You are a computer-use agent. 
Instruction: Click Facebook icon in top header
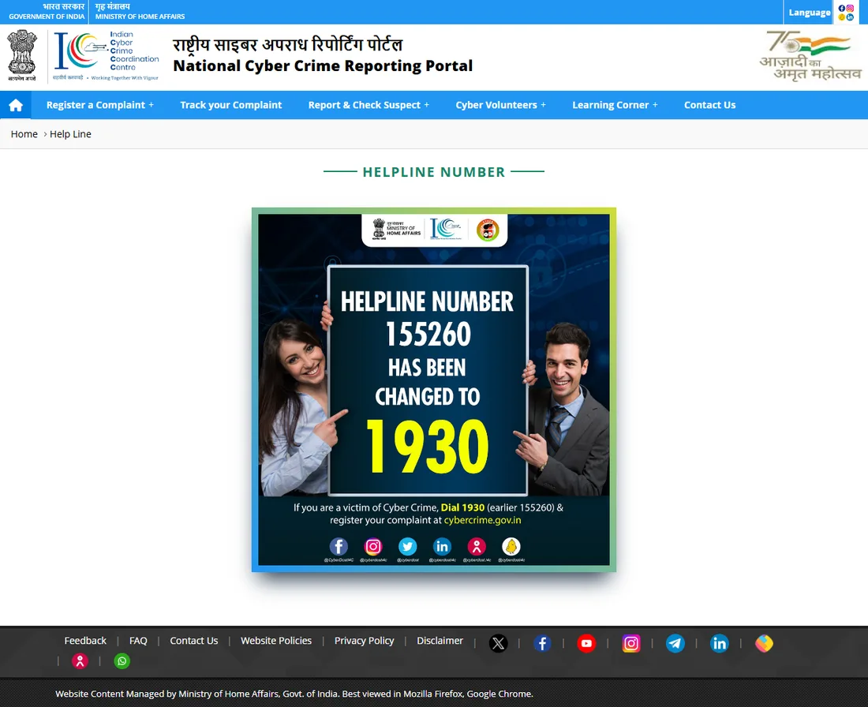point(842,9)
